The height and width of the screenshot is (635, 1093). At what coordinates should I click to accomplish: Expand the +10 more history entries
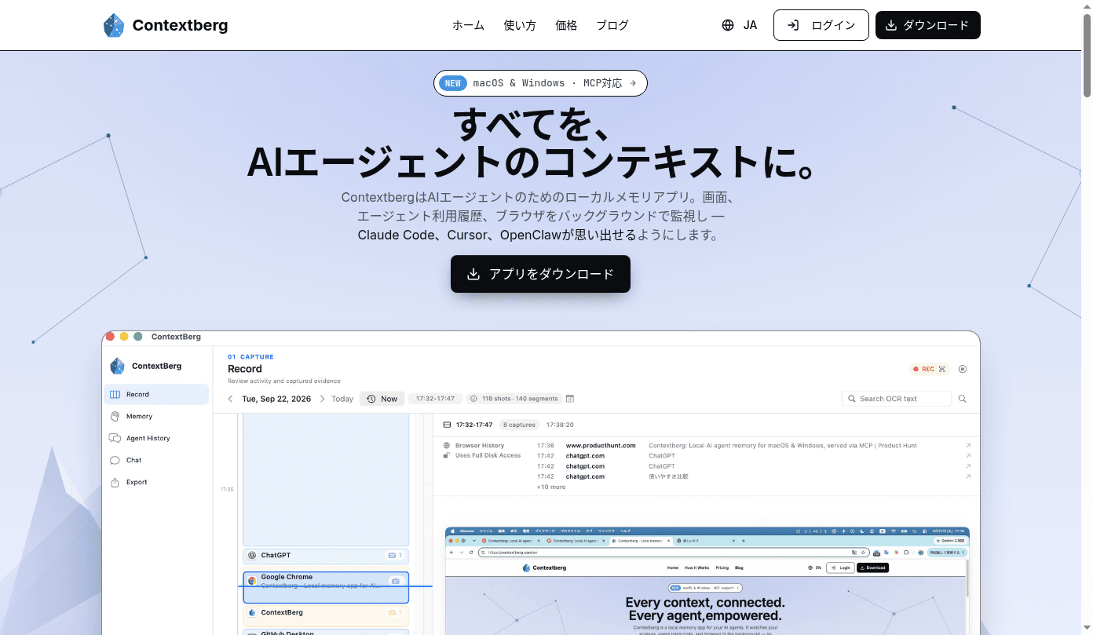click(551, 487)
